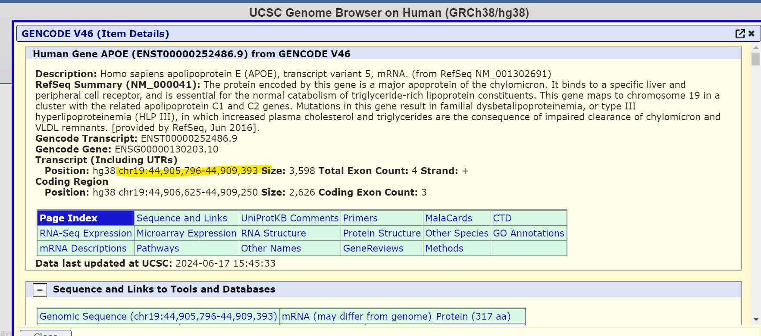Go to Microarray Expression section

186,233
